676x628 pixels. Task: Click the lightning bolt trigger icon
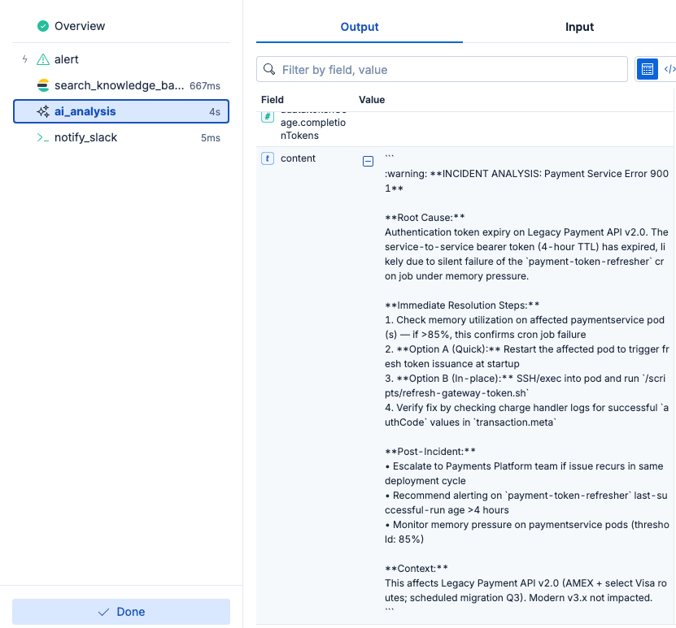point(24,59)
